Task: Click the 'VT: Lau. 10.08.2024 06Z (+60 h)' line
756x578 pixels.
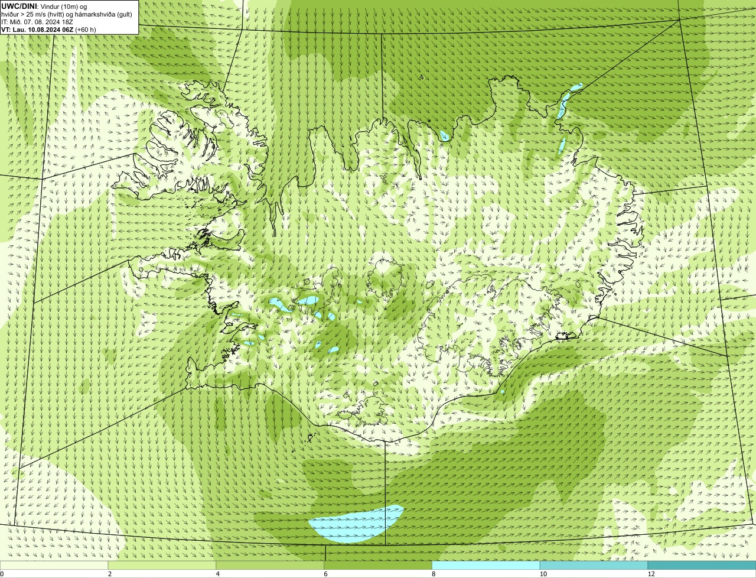Action: (x=48, y=29)
